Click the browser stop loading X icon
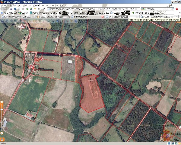This screenshot has height=145, width=181. coord(23,9)
